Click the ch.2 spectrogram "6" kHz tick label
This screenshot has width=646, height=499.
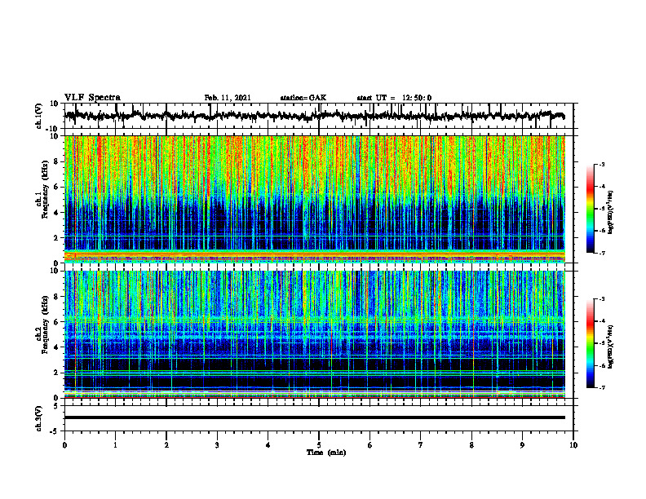pos(56,322)
